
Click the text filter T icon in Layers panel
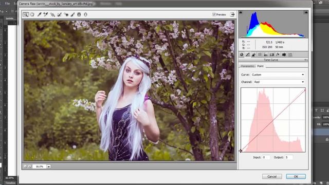(x=316, y=110)
